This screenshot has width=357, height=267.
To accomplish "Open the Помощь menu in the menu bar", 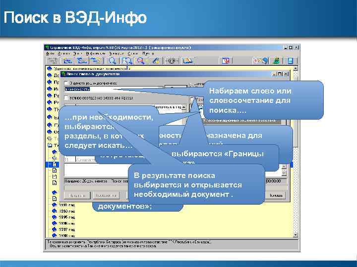I will click(x=148, y=53).
